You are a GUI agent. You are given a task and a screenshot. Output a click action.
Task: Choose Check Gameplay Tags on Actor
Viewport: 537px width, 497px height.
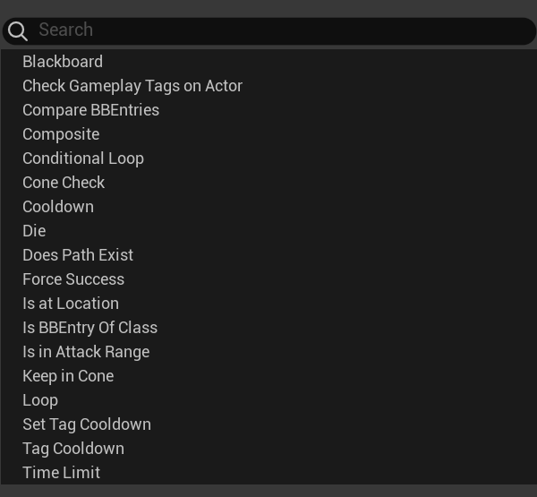coord(132,86)
